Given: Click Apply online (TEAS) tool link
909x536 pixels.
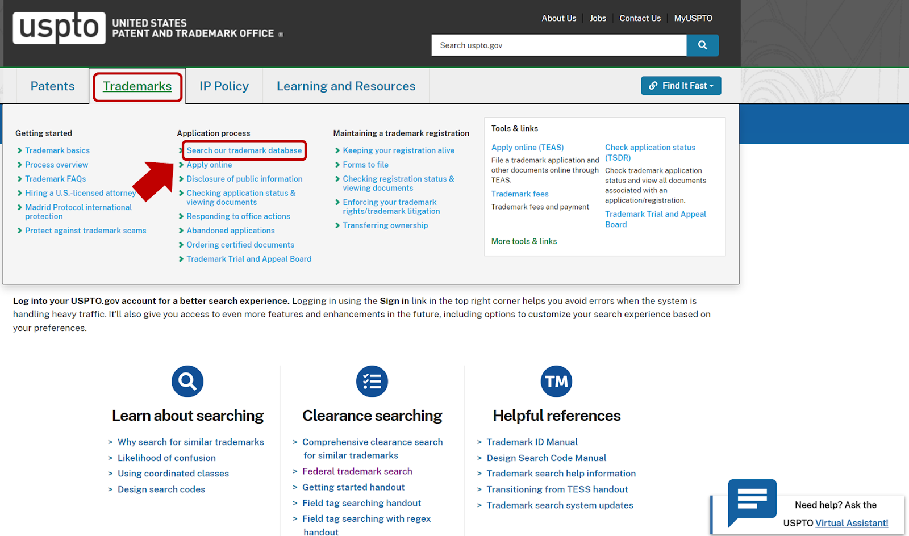Looking at the screenshot, I should [527, 147].
